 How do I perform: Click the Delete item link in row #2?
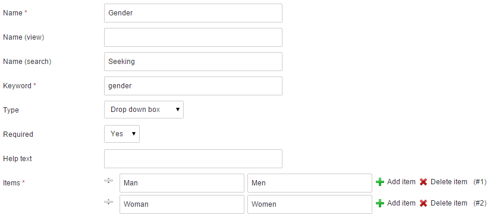(x=449, y=203)
